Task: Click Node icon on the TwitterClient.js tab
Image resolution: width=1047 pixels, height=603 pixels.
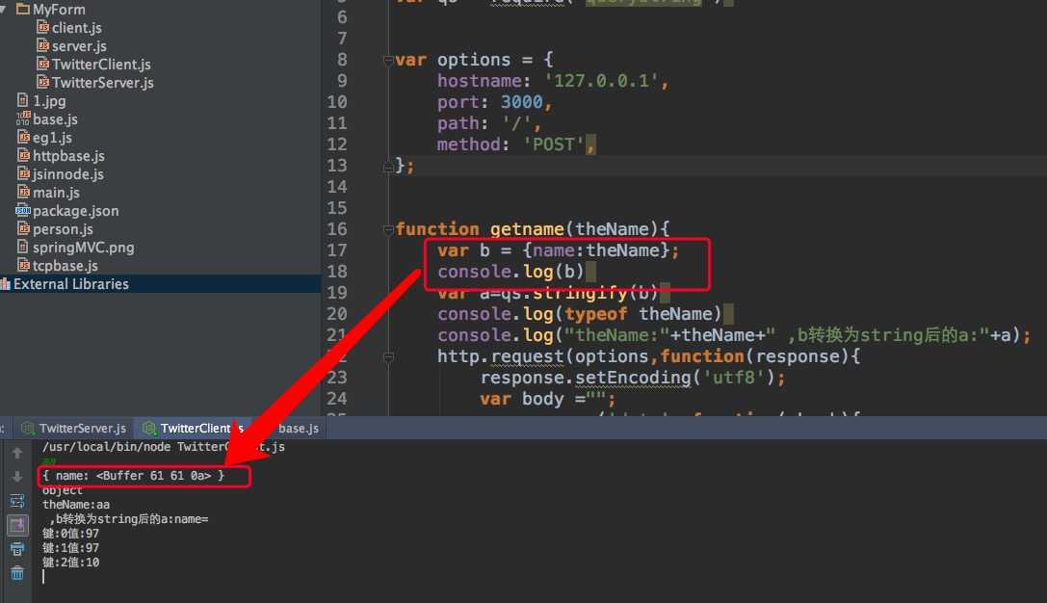Action: [x=149, y=428]
